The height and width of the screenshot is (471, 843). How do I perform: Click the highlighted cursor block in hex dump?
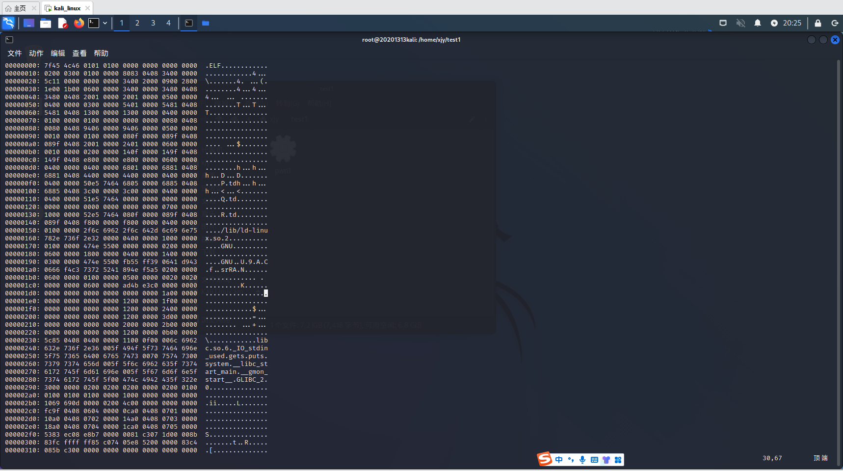click(266, 293)
